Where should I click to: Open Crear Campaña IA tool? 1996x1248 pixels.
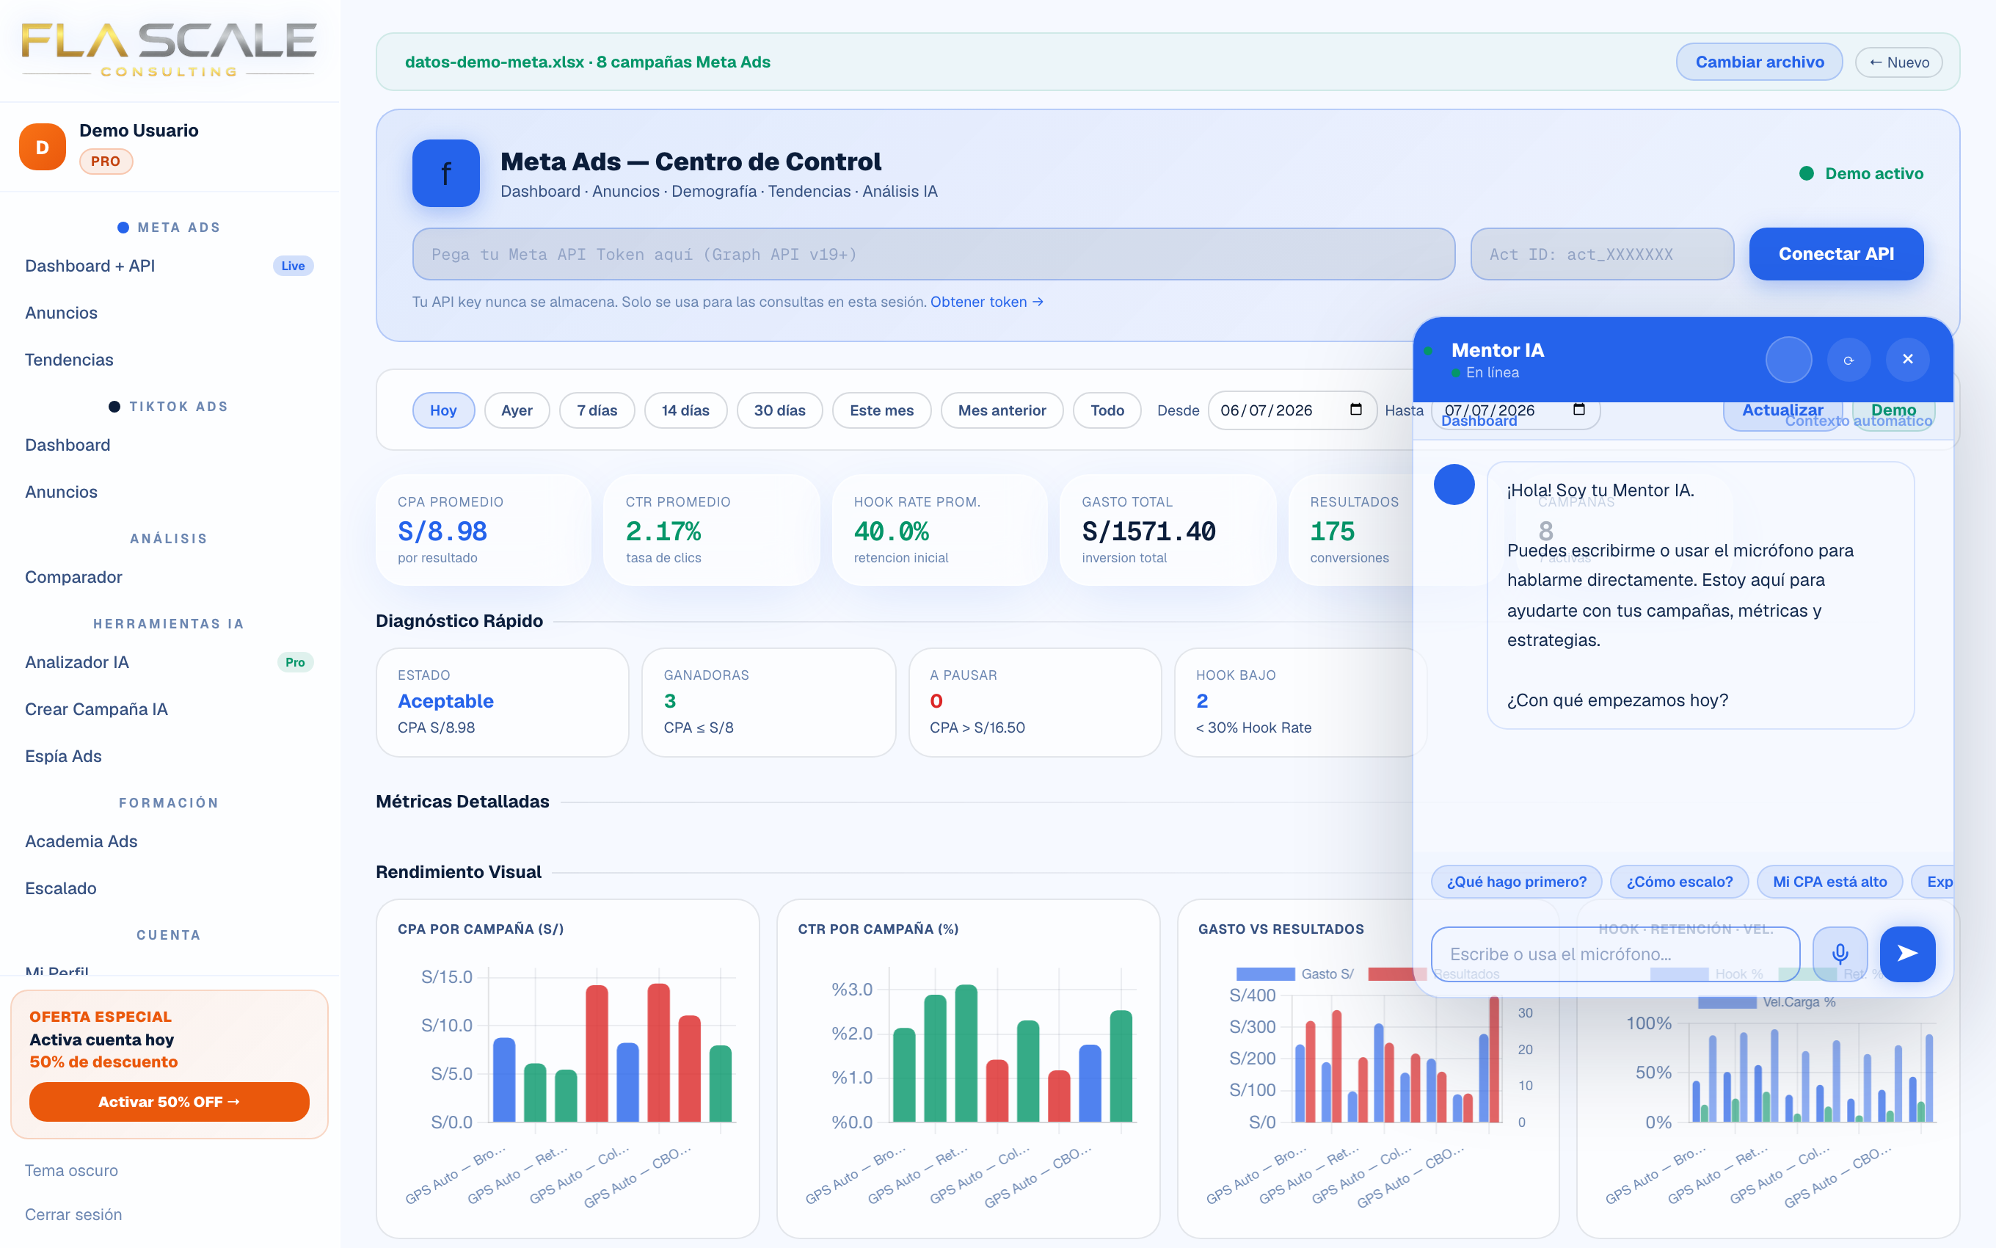coord(169,709)
